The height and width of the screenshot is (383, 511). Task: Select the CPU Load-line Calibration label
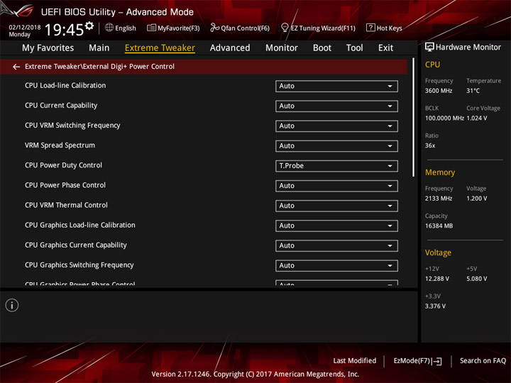pos(65,85)
